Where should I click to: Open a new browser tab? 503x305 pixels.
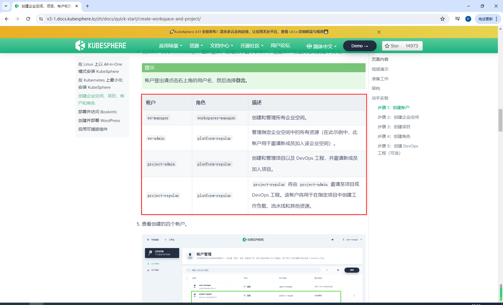pyautogui.click(x=87, y=6)
